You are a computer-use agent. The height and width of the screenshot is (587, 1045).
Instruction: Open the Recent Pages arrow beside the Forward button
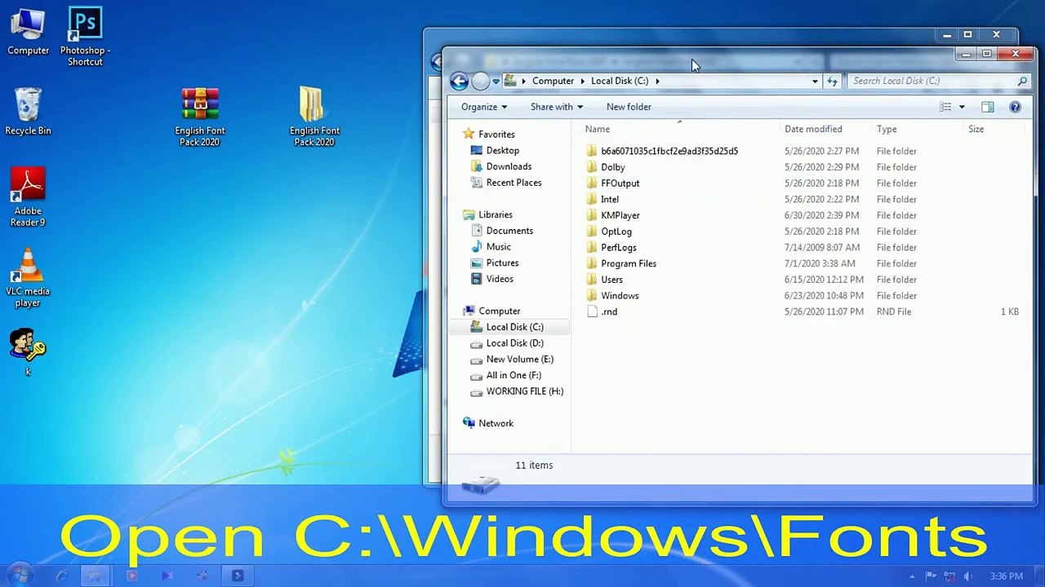coord(496,82)
